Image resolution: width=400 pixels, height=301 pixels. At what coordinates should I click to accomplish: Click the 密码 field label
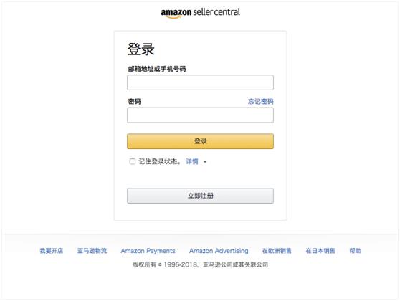point(135,102)
